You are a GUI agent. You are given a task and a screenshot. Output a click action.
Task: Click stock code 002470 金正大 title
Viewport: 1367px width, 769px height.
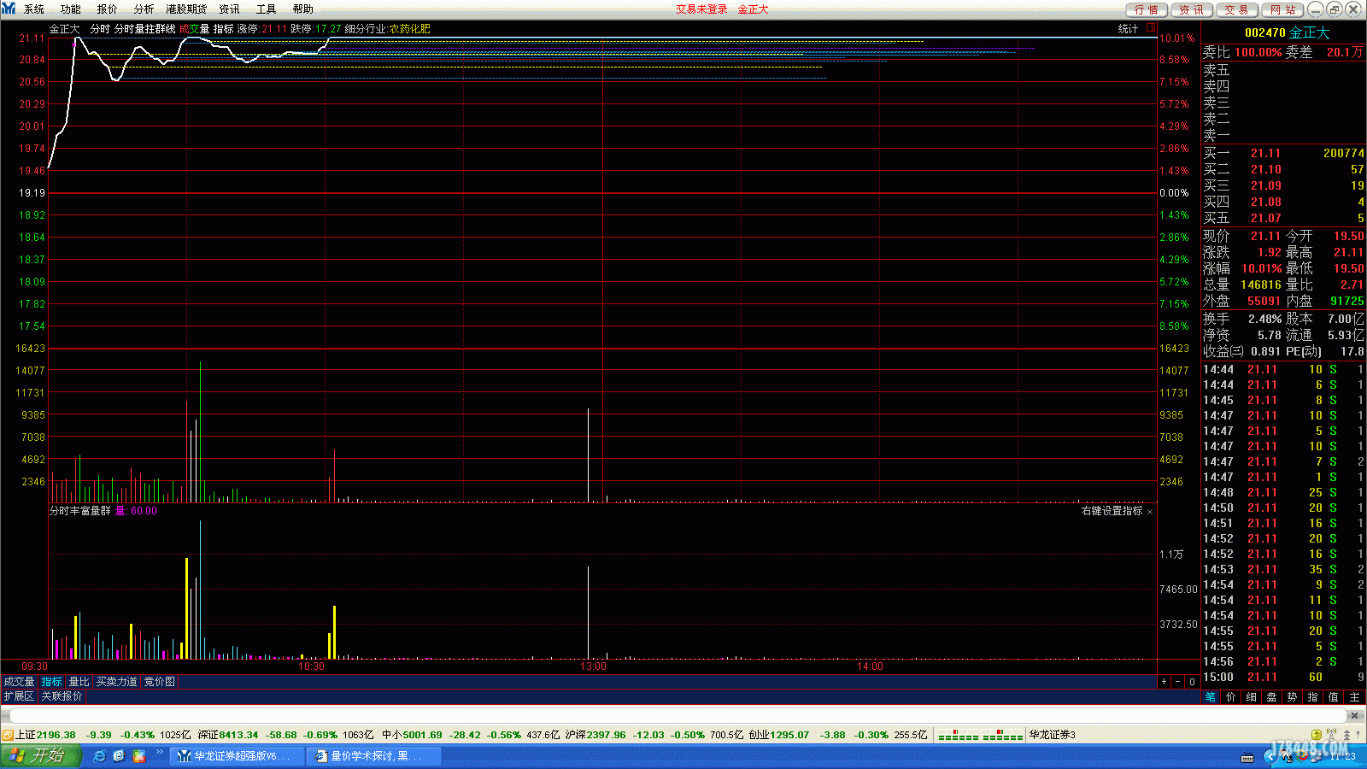[x=1287, y=32]
